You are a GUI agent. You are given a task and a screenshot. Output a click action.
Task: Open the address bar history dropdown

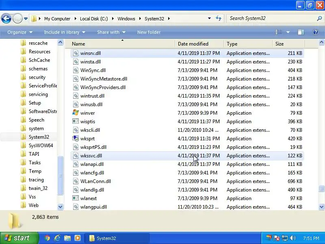pos(209,18)
